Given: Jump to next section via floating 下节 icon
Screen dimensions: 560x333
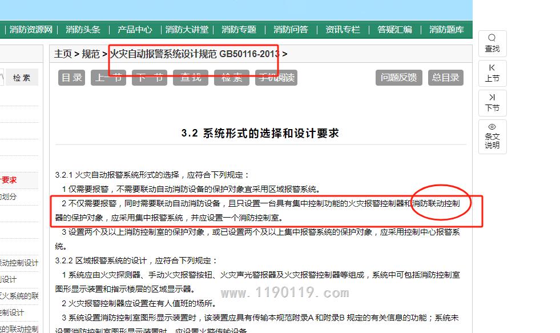Looking at the screenshot, I should [x=492, y=103].
